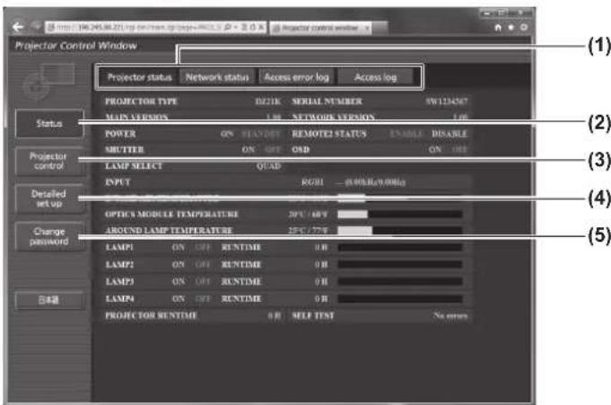Click the SHUTTER ON indicator
This screenshot has height=405, width=611.
[x=249, y=150]
